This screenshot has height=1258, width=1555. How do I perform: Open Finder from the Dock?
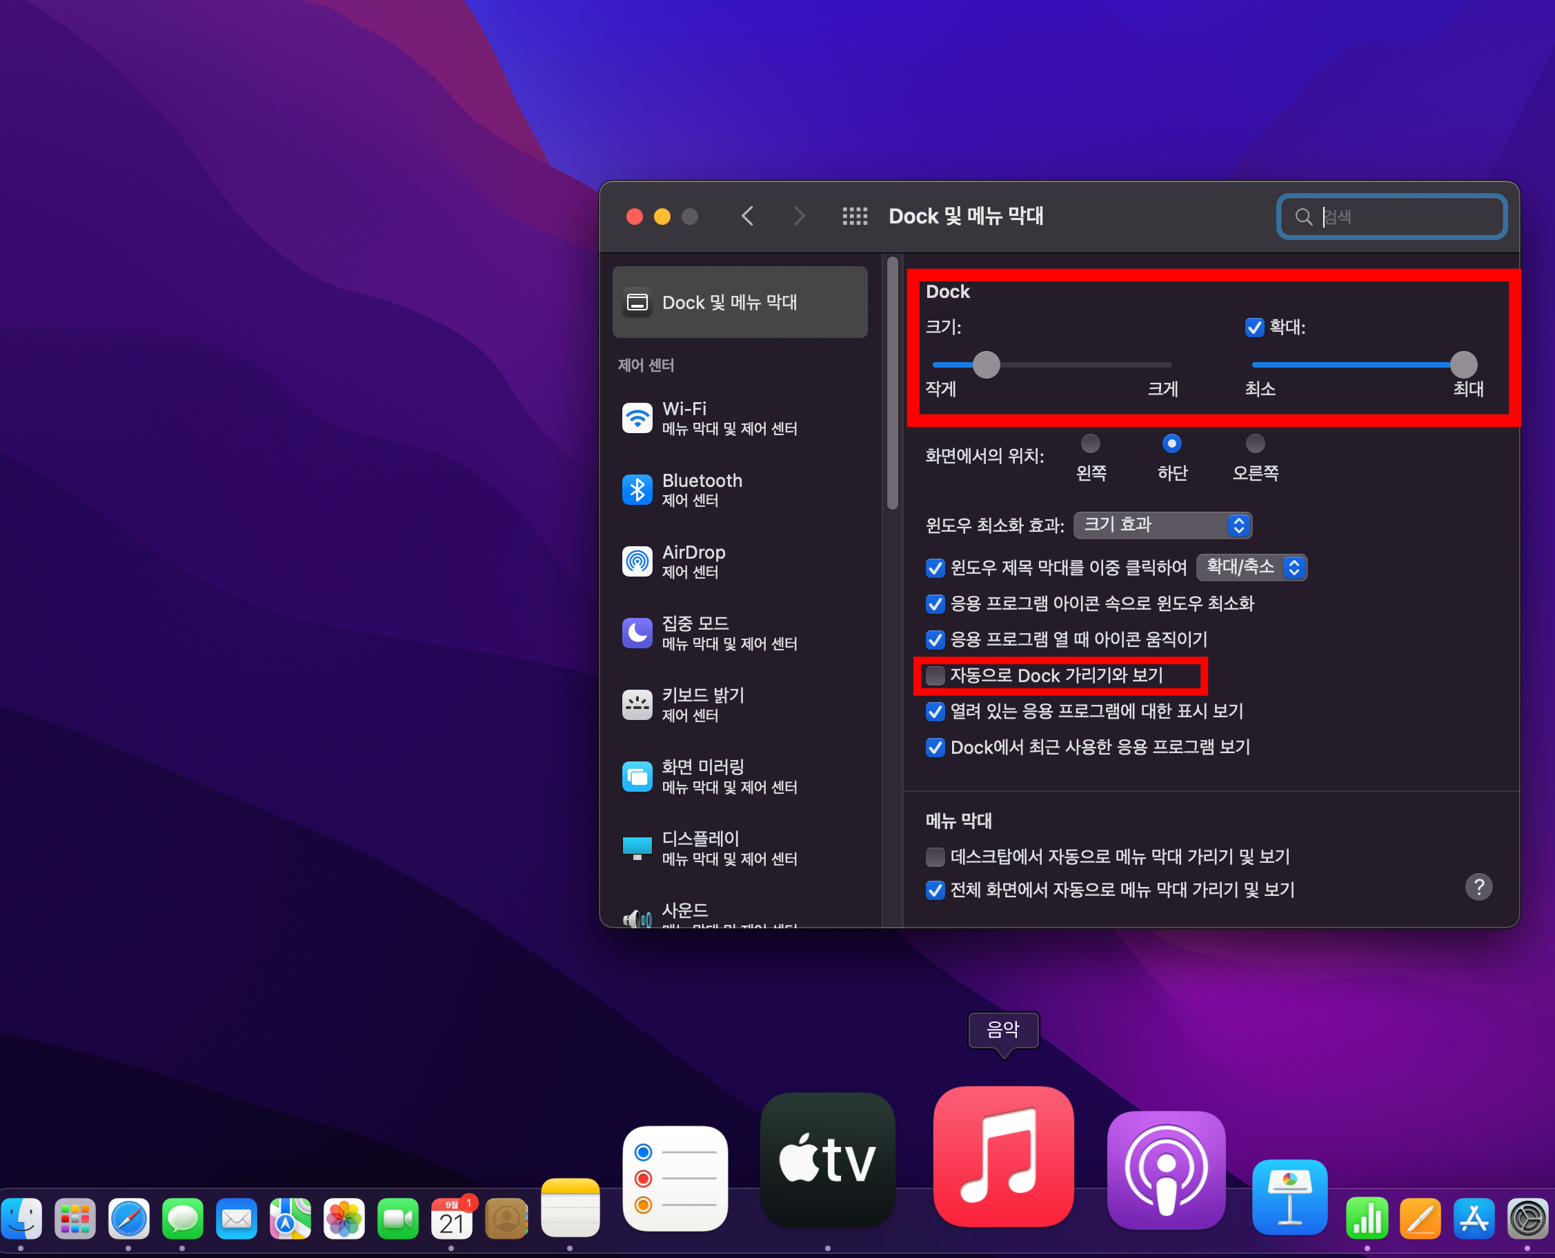tap(22, 1219)
